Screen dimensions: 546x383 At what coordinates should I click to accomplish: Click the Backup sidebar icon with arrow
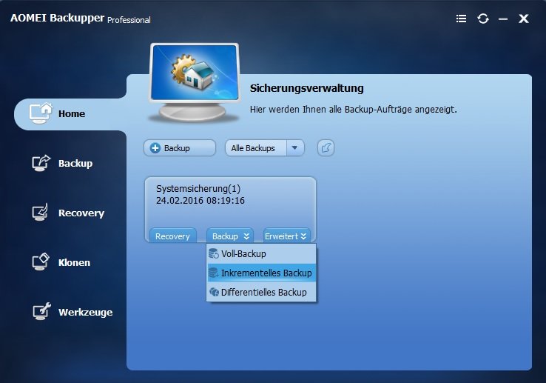point(41,163)
